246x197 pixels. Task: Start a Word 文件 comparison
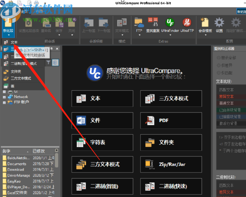point(102,121)
